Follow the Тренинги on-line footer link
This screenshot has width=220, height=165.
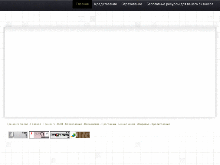pos(18,124)
